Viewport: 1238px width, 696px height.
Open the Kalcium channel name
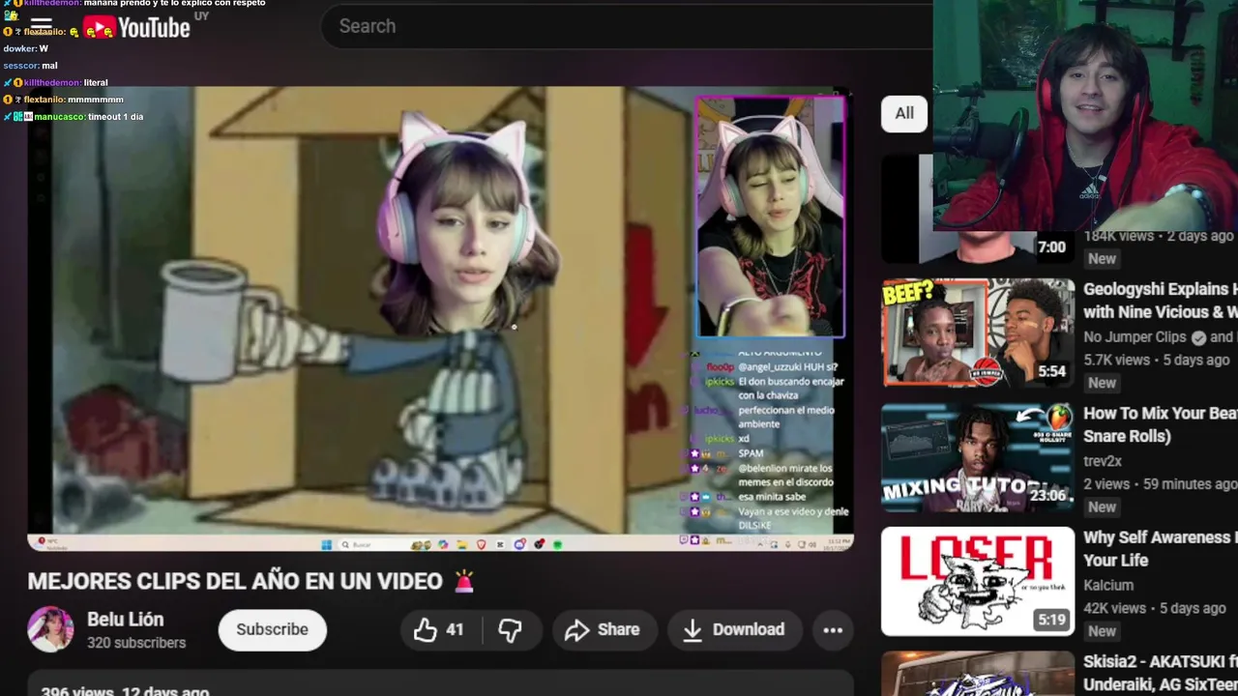click(x=1108, y=585)
